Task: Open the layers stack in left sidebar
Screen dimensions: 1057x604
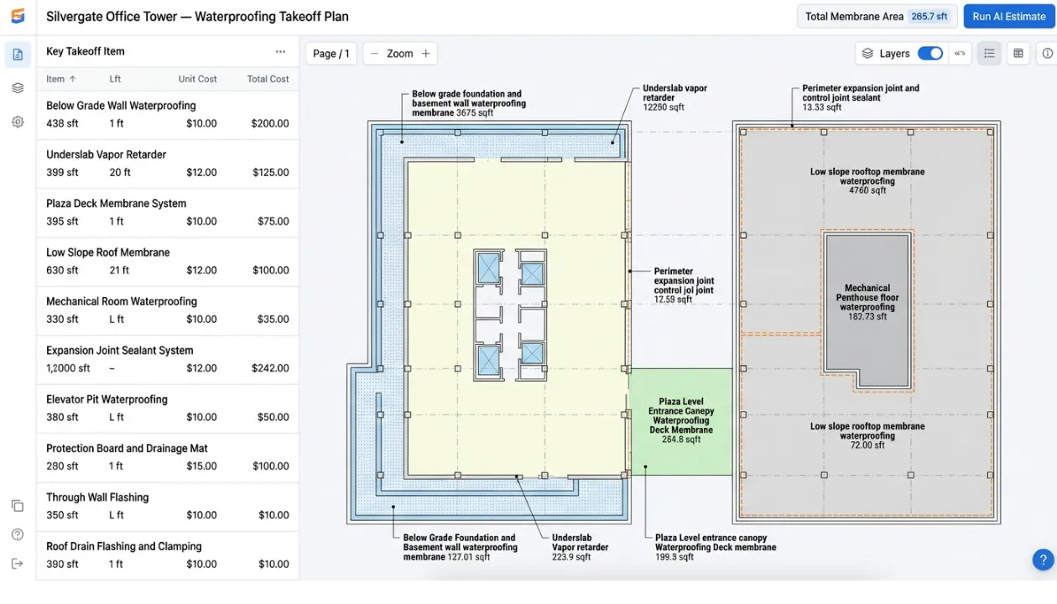Action: (18, 88)
